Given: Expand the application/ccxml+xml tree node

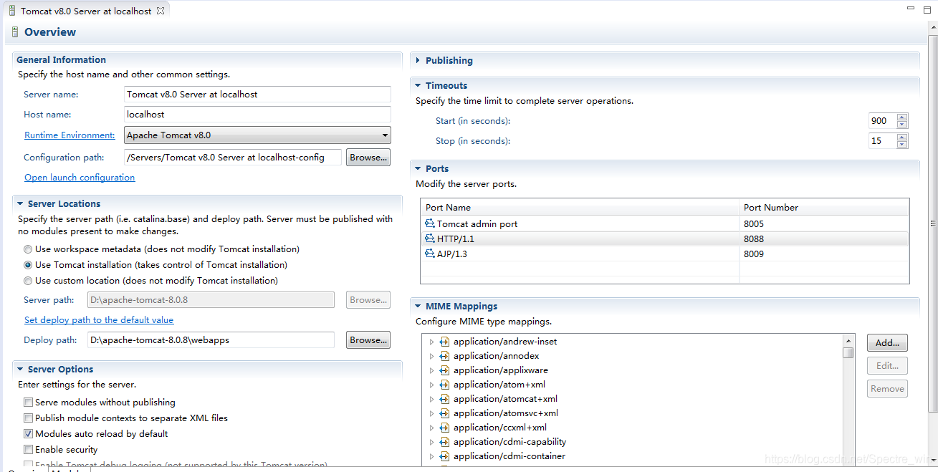Looking at the screenshot, I should tap(431, 428).
